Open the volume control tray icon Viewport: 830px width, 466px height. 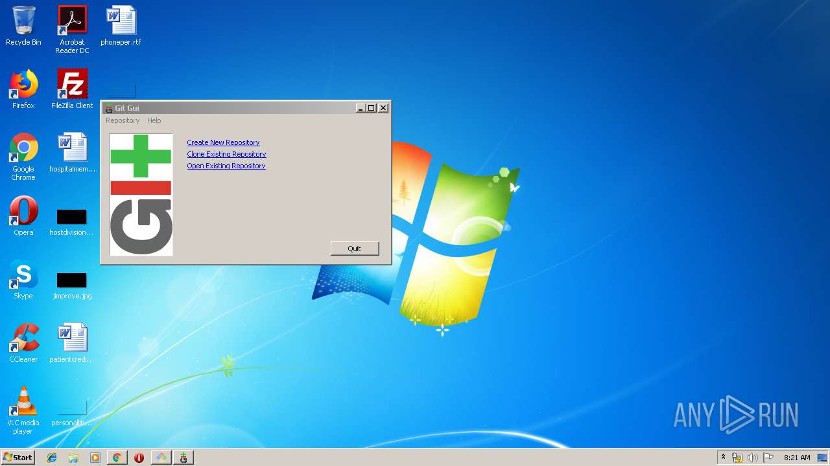click(752, 458)
